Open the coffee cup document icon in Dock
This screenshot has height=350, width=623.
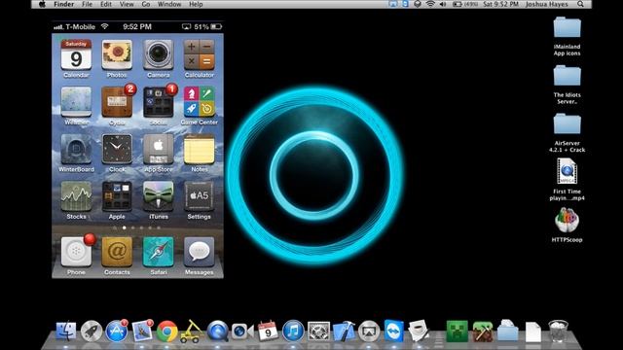419,331
